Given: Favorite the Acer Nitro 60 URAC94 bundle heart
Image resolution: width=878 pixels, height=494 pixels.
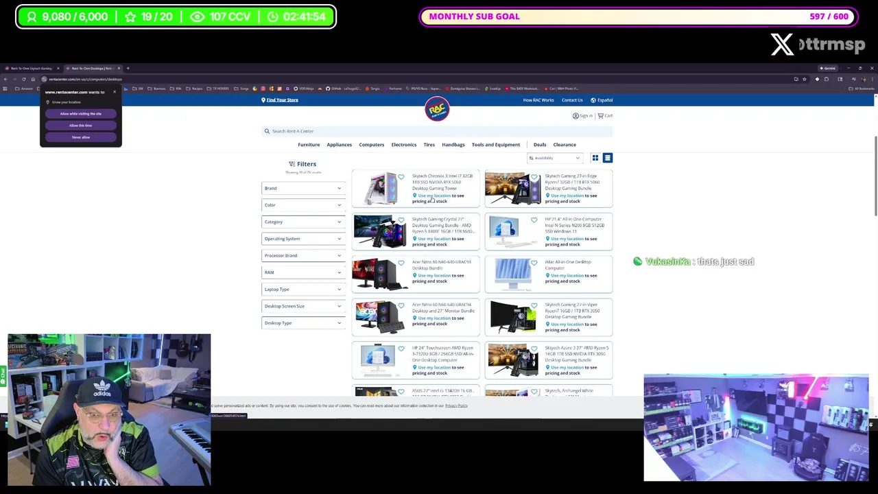Looking at the screenshot, I should (401, 306).
